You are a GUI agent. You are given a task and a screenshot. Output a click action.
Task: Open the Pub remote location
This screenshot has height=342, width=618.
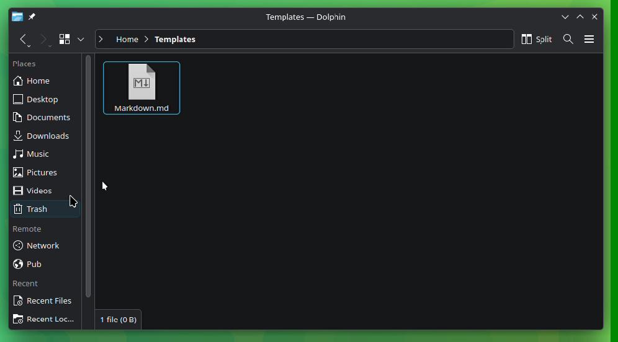click(45, 264)
